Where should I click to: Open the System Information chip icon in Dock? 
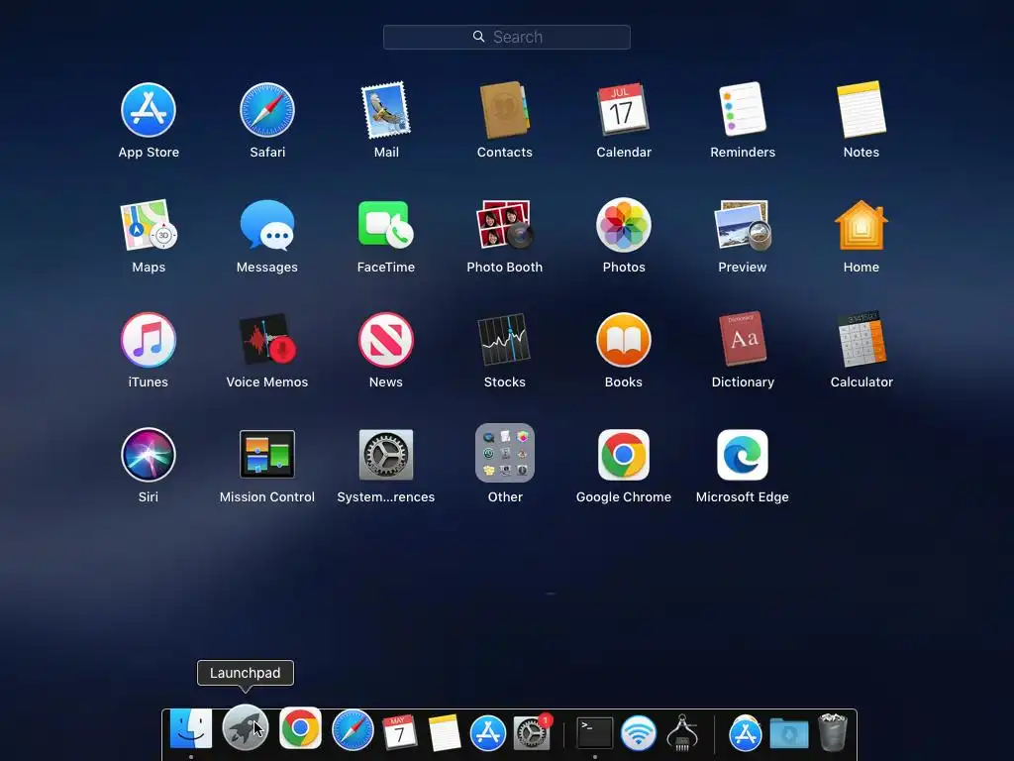click(x=682, y=732)
